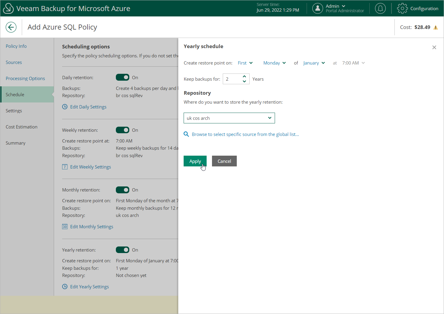
Task: Close the Yearly schedule panel
Action: [434, 48]
